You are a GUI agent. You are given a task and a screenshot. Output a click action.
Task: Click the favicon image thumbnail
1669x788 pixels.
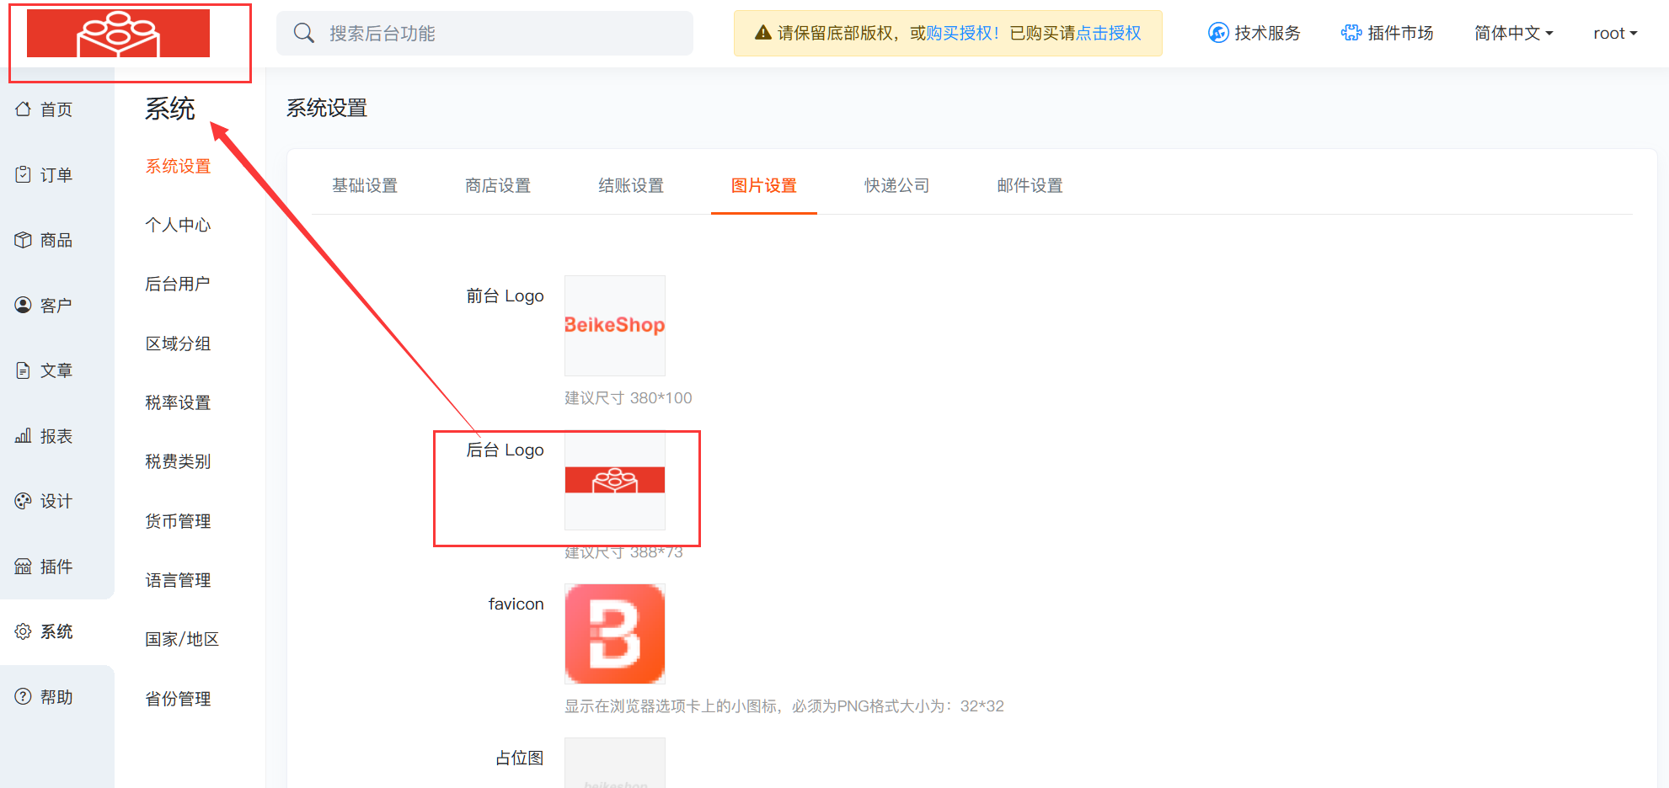[614, 634]
